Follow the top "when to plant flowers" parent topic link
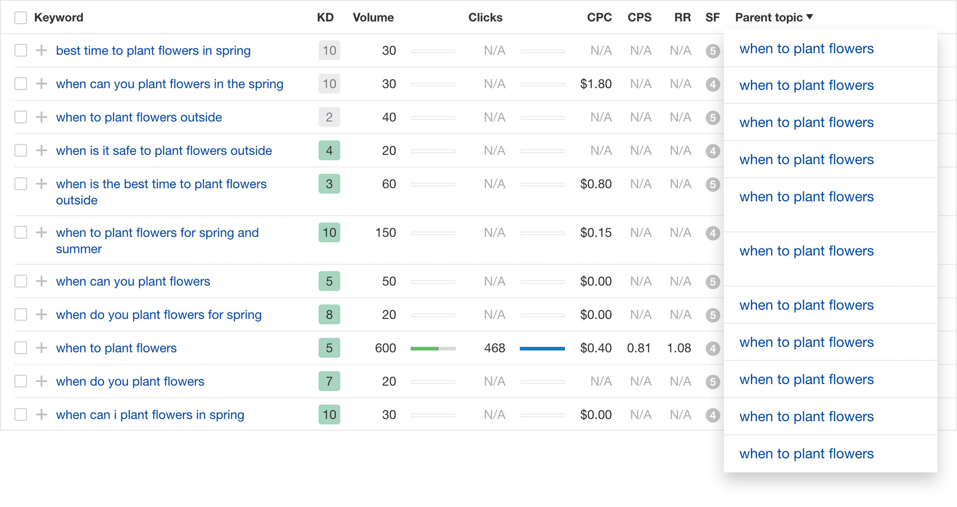The width and height of the screenshot is (957, 507). tap(806, 48)
